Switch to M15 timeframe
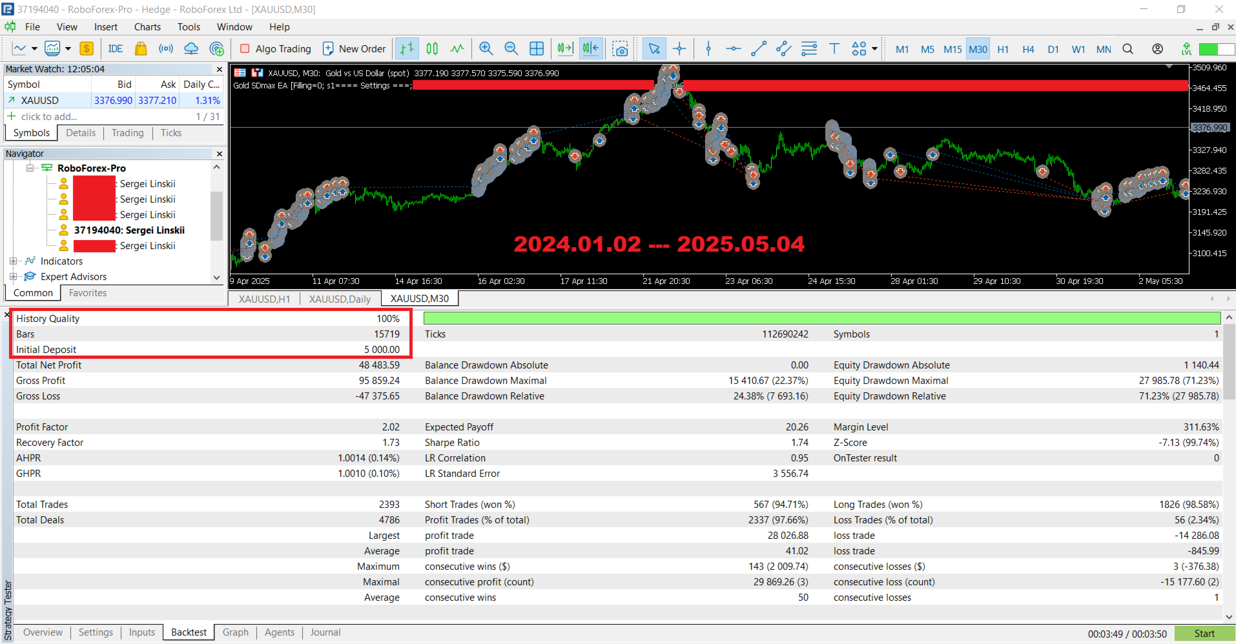1236x644 pixels. click(x=953, y=49)
